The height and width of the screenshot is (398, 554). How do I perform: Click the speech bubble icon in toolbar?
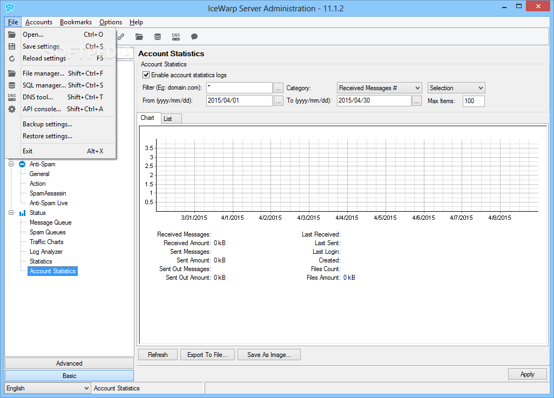[194, 37]
